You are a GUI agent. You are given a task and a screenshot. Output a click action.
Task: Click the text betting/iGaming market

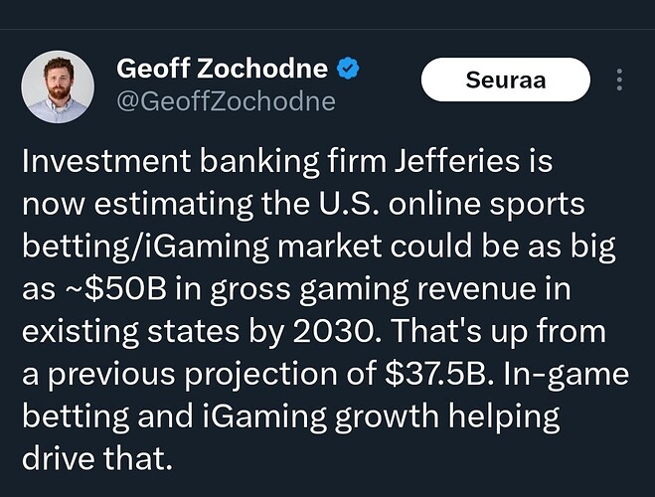[x=202, y=248]
